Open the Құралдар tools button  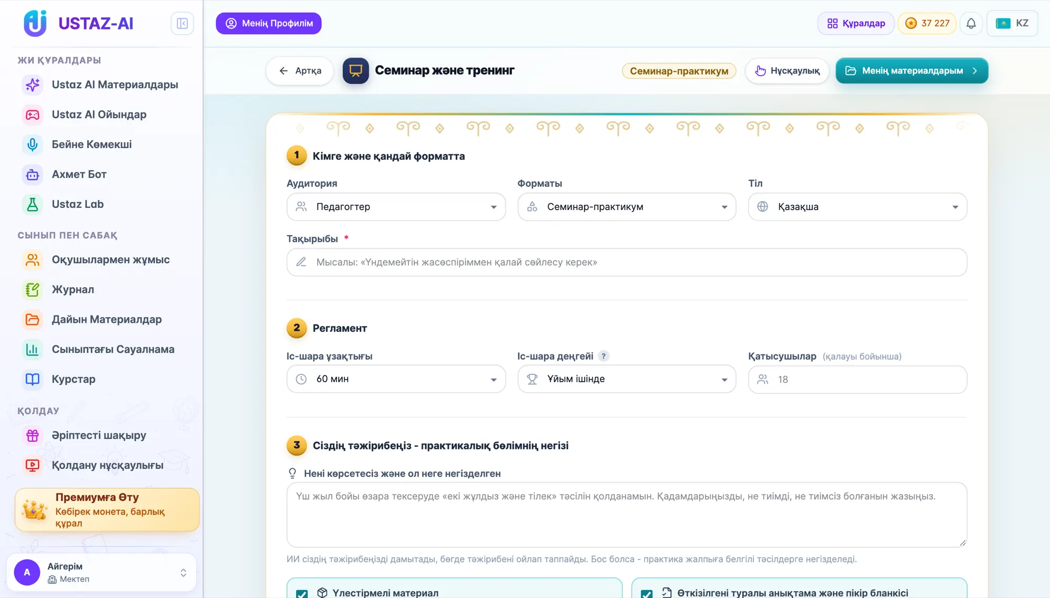(856, 24)
